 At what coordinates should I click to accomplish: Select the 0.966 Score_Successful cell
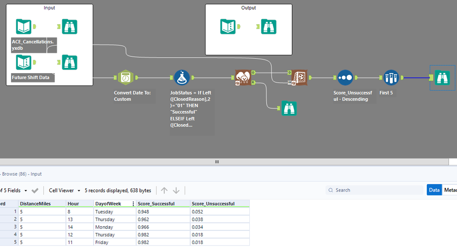[163, 227]
